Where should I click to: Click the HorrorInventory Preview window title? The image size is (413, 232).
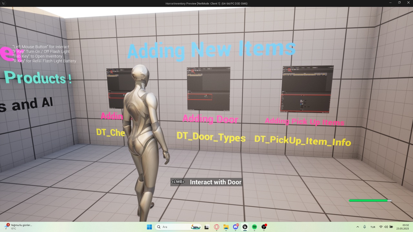[x=206, y=3]
